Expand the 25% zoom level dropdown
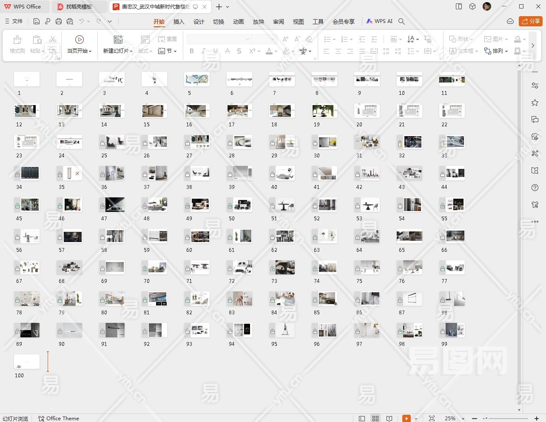Image resolution: width=546 pixels, height=422 pixels. pyautogui.click(x=463, y=419)
